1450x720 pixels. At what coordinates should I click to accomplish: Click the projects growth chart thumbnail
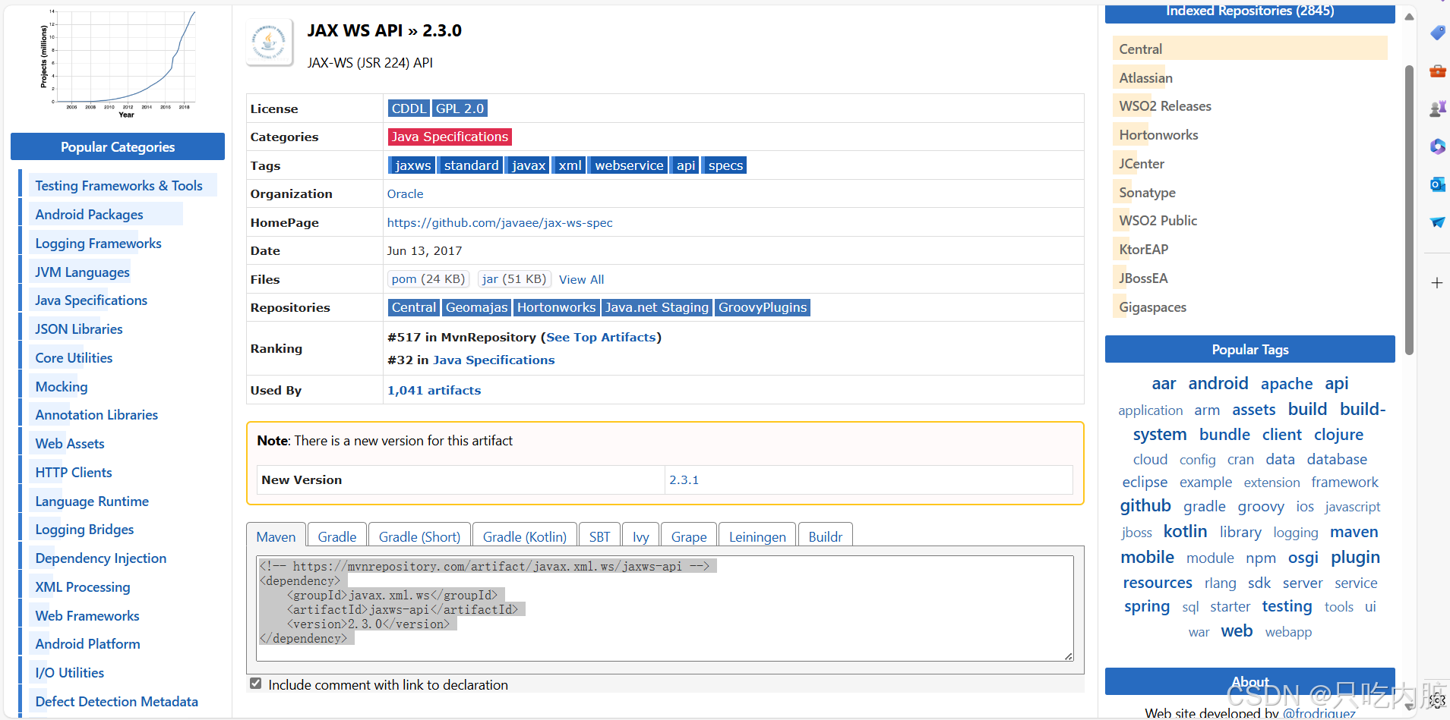(x=118, y=63)
